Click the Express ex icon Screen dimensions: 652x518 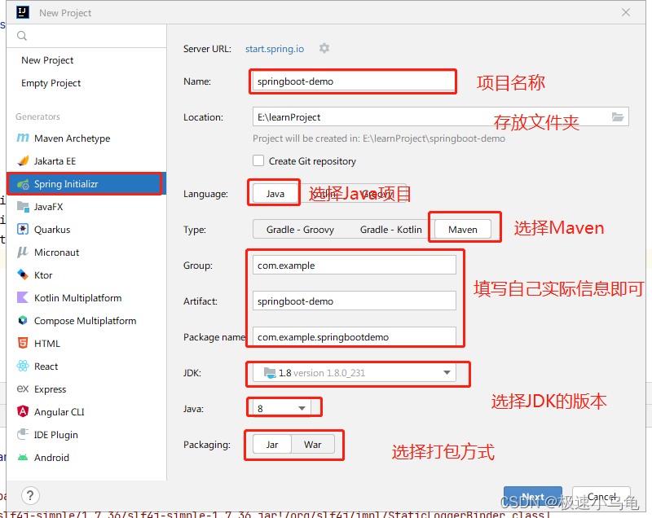click(x=23, y=388)
